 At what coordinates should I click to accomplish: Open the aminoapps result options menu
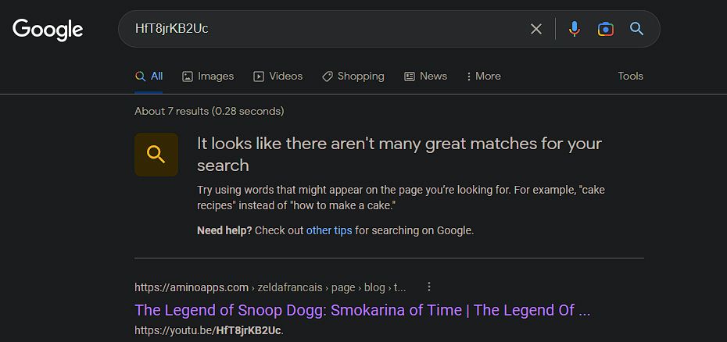429,287
